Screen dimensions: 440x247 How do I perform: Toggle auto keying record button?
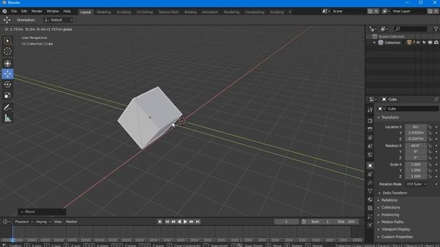click(159, 222)
